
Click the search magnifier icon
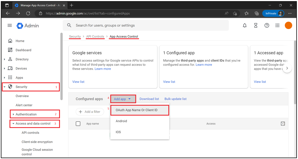(69, 25)
